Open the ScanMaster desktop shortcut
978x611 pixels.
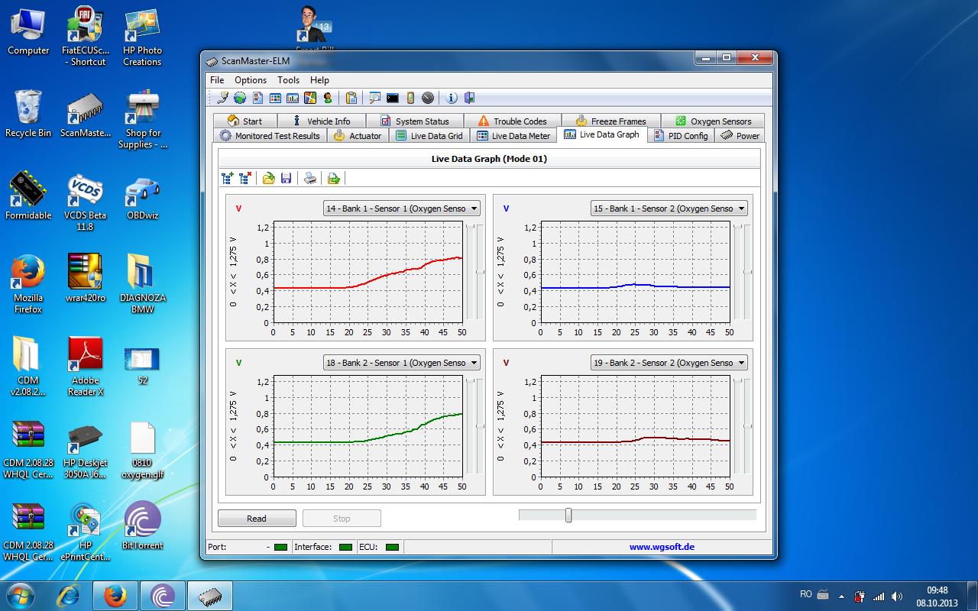click(85, 115)
